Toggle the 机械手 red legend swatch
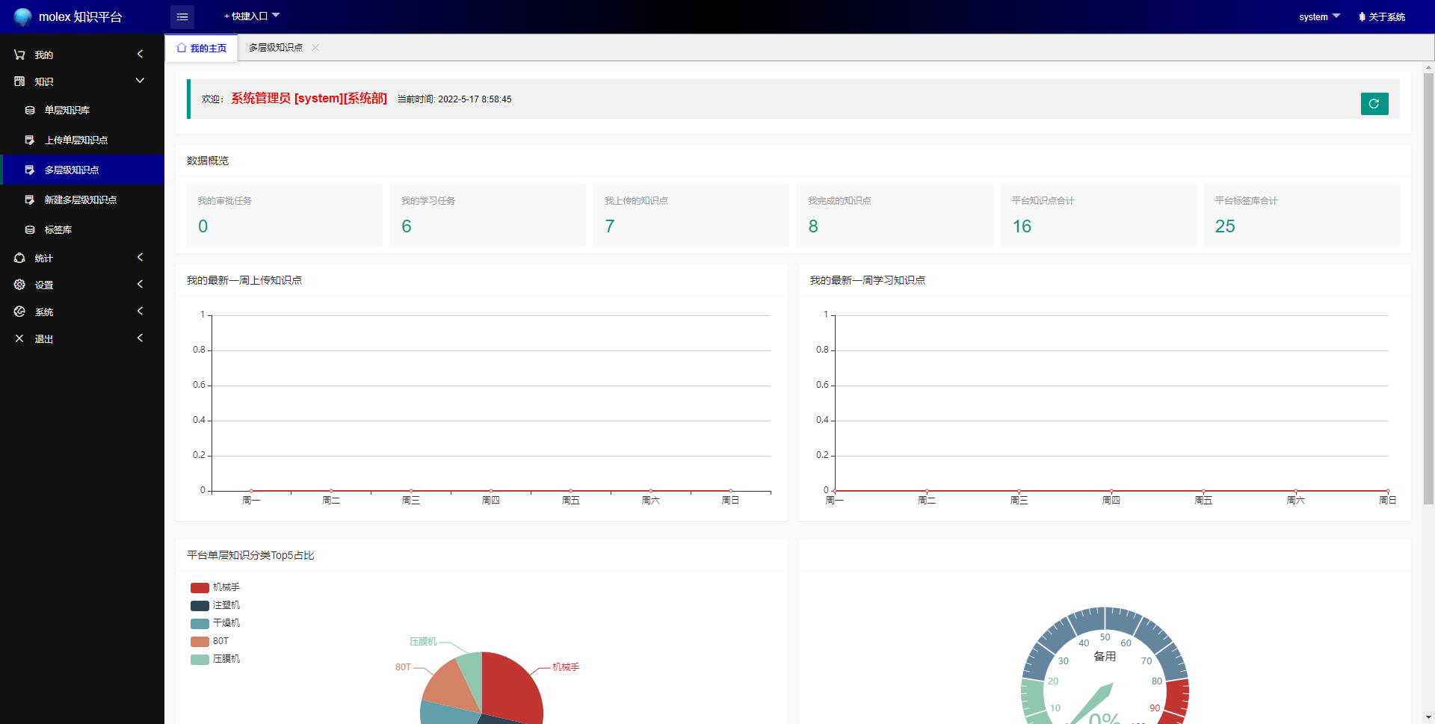The width and height of the screenshot is (1435, 724). 200,588
